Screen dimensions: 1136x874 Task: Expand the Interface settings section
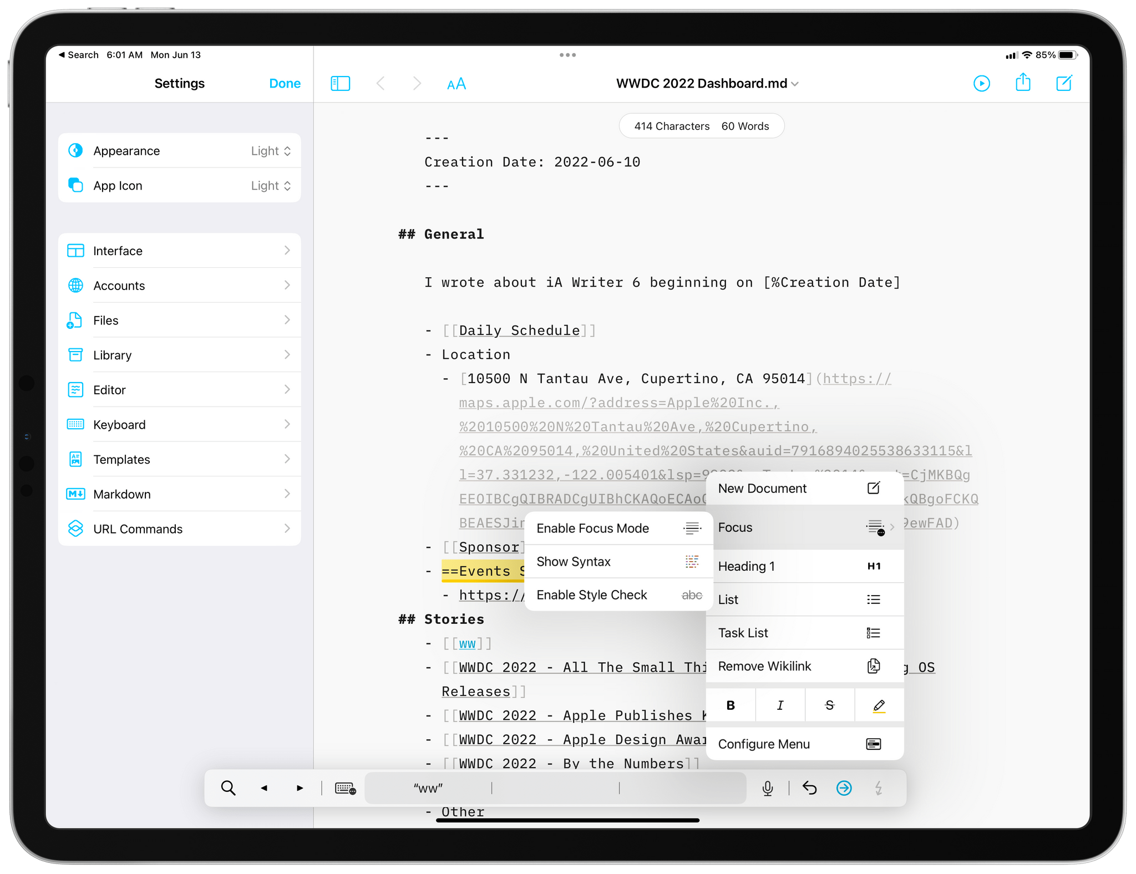(180, 251)
